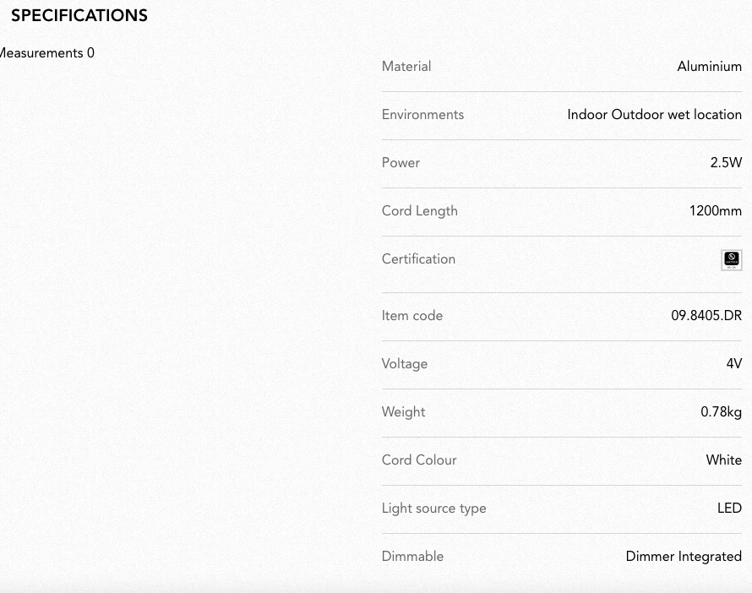The height and width of the screenshot is (593, 752).
Task: Click the 0.78kg weight value
Action: tap(721, 411)
